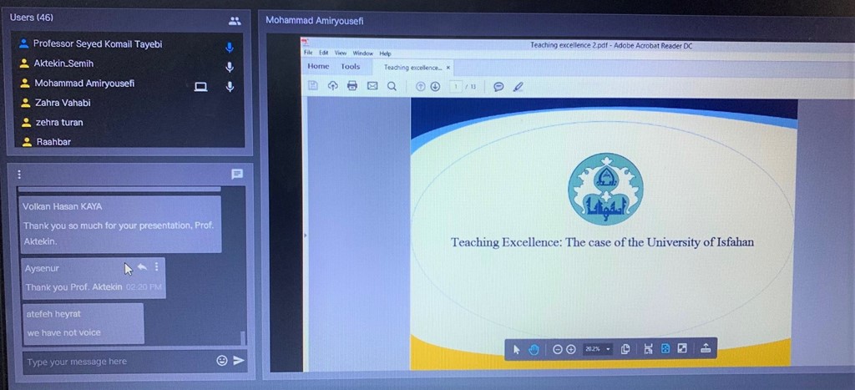Click the highlight pen icon
This screenshot has width=855, height=390.
518,87
